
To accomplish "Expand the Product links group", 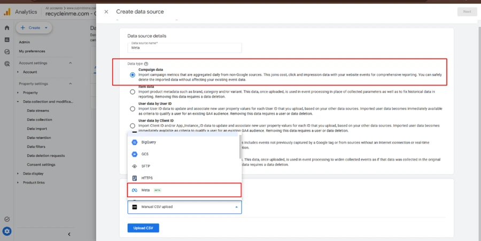I will pyautogui.click(x=18, y=182).
